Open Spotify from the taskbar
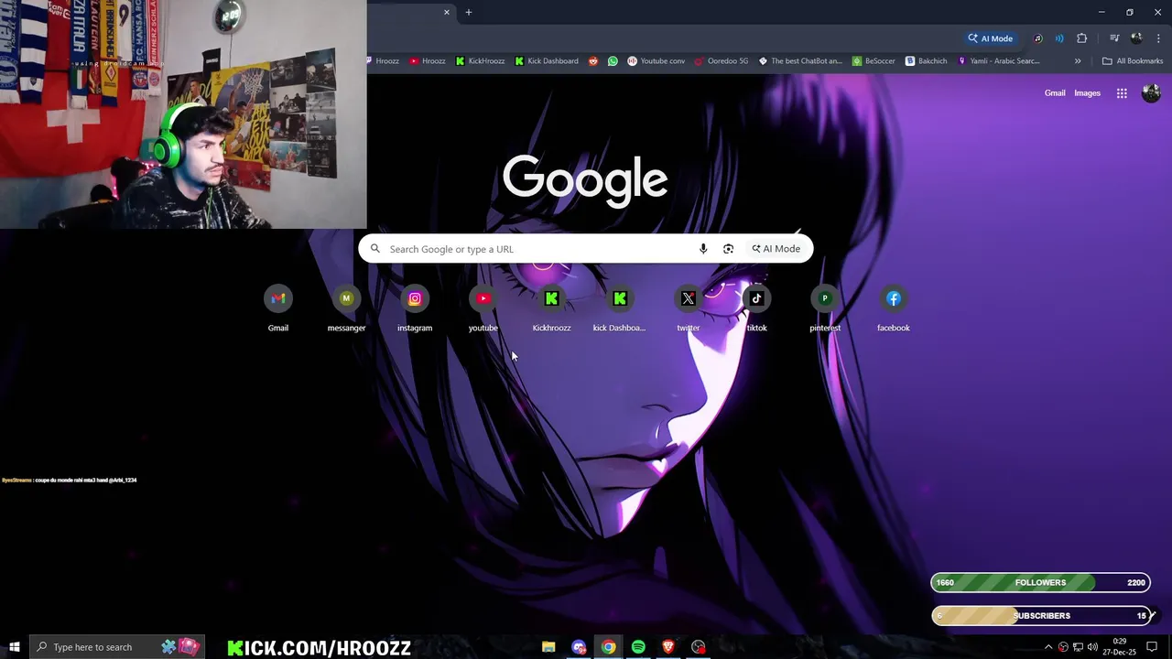1172x659 pixels. (x=638, y=647)
